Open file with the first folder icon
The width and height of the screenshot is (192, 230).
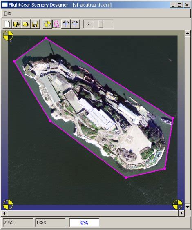17,24
